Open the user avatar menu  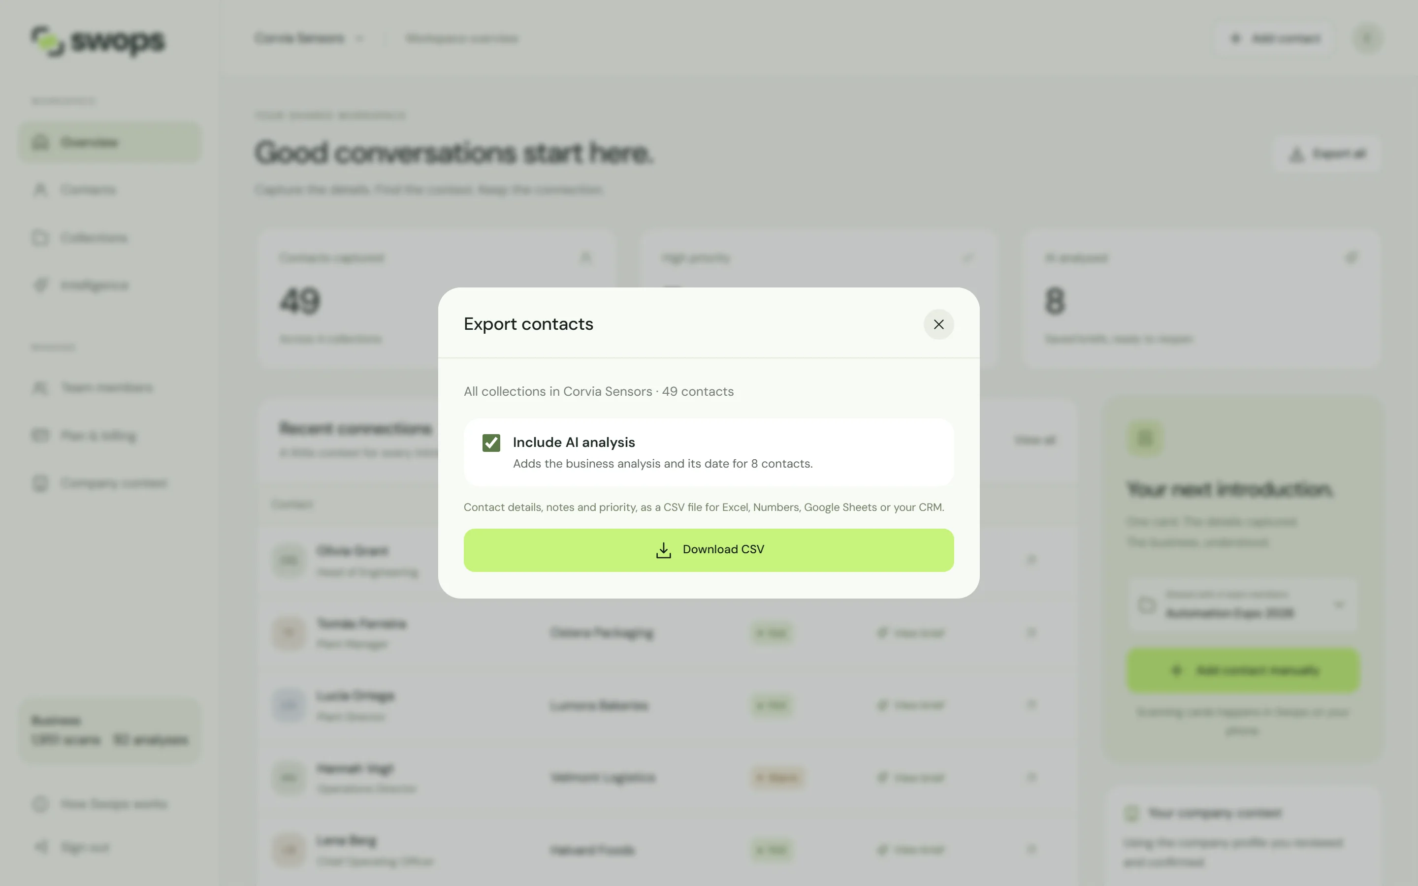tap(1368, 39)
